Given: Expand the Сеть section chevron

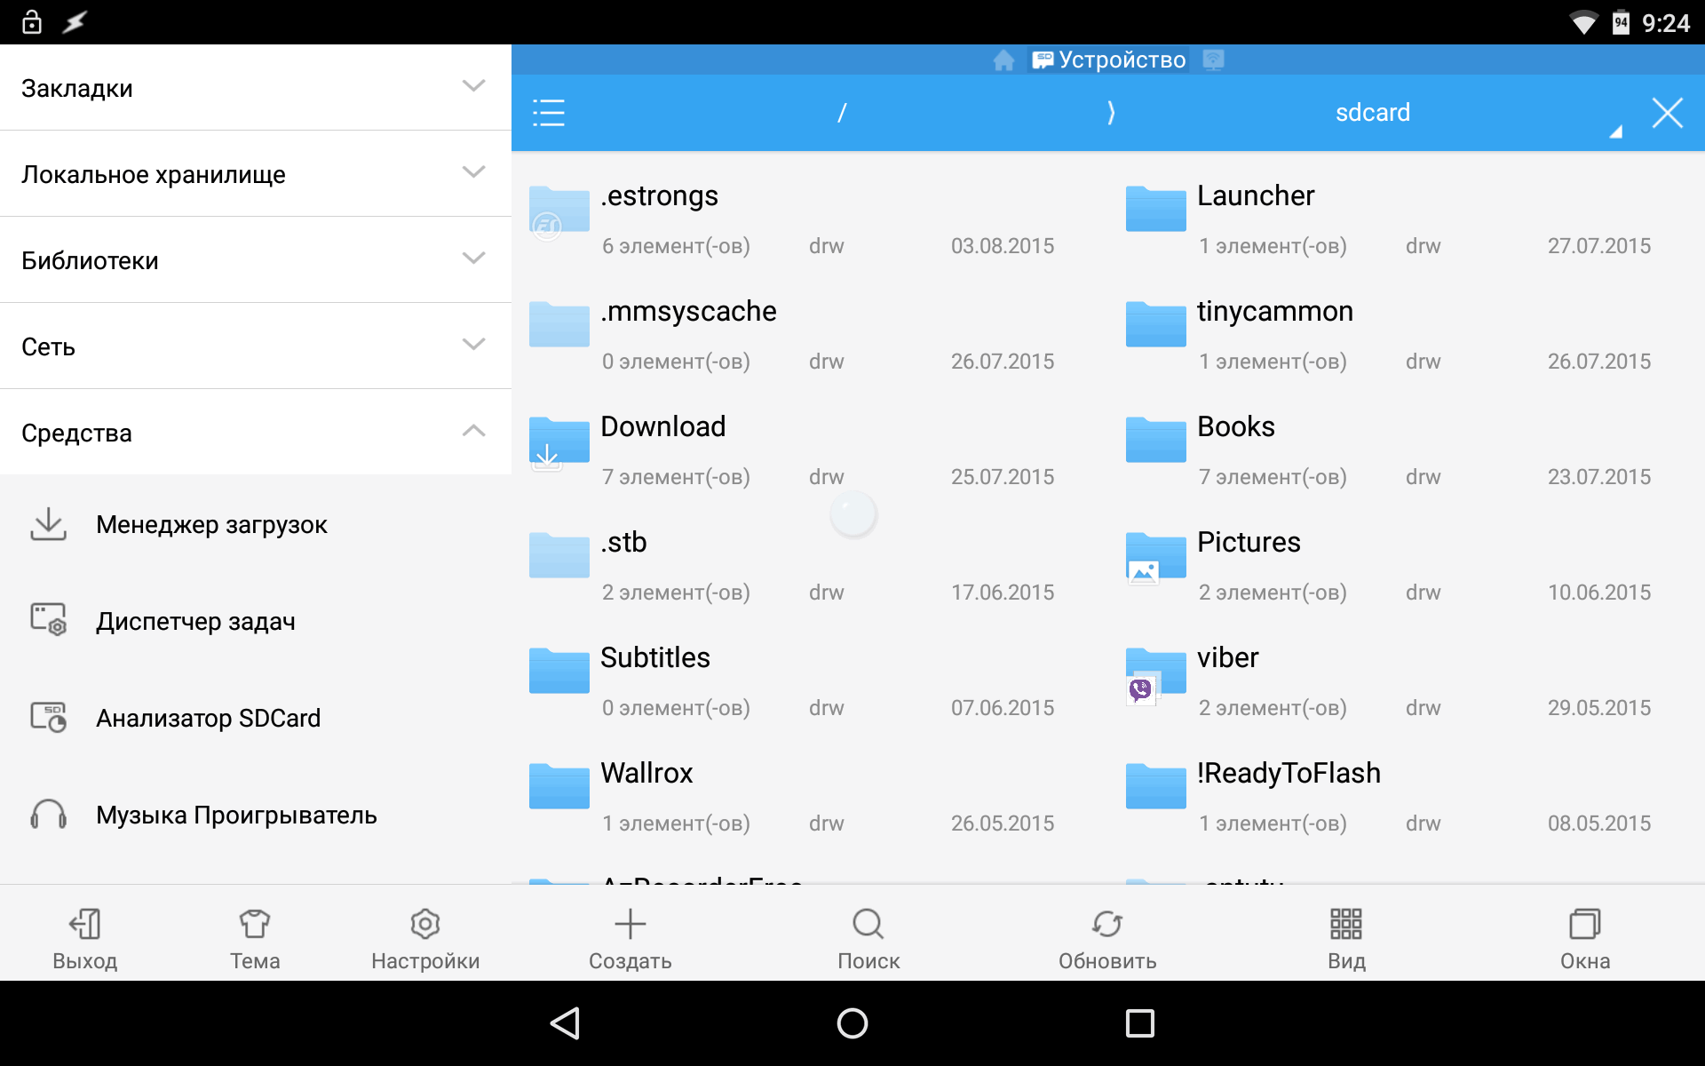Looking at the screenshot, I should (474, 345).
